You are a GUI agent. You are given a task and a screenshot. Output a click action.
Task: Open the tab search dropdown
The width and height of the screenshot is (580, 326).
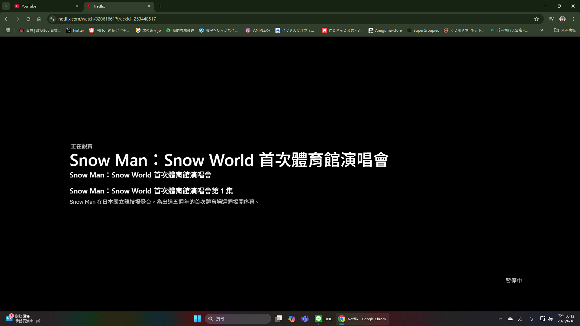pyautogui.click(x=6, y=6)
